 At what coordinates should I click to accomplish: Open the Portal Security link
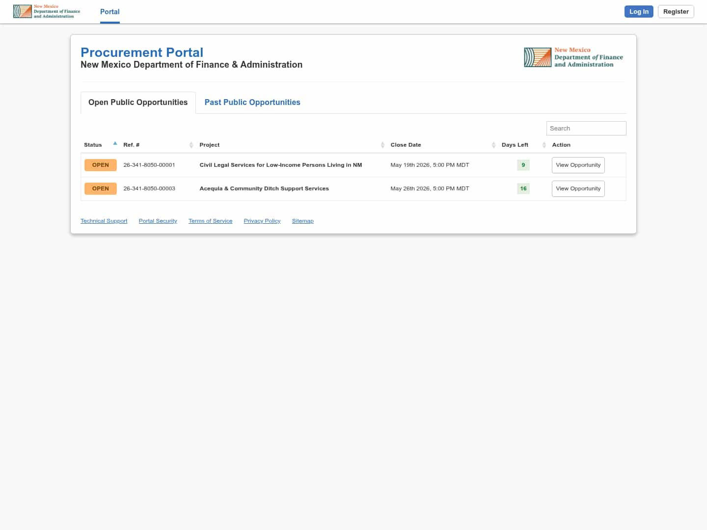pos(158,221)
